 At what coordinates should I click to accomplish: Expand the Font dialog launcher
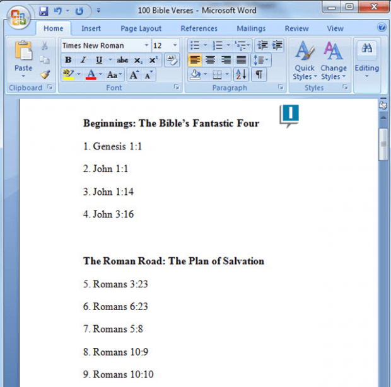[x=176, y=88]
